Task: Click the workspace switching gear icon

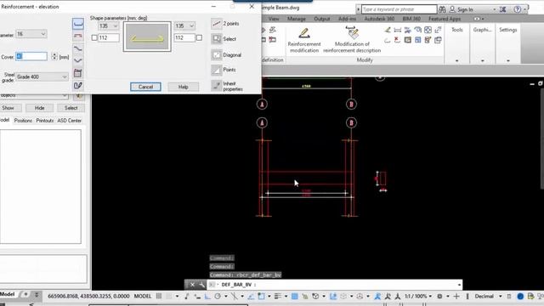Action: click(x=439, y=297)
